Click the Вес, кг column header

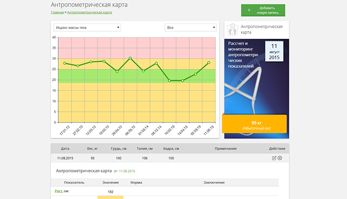pyautogui.click(x=92, y=148)
